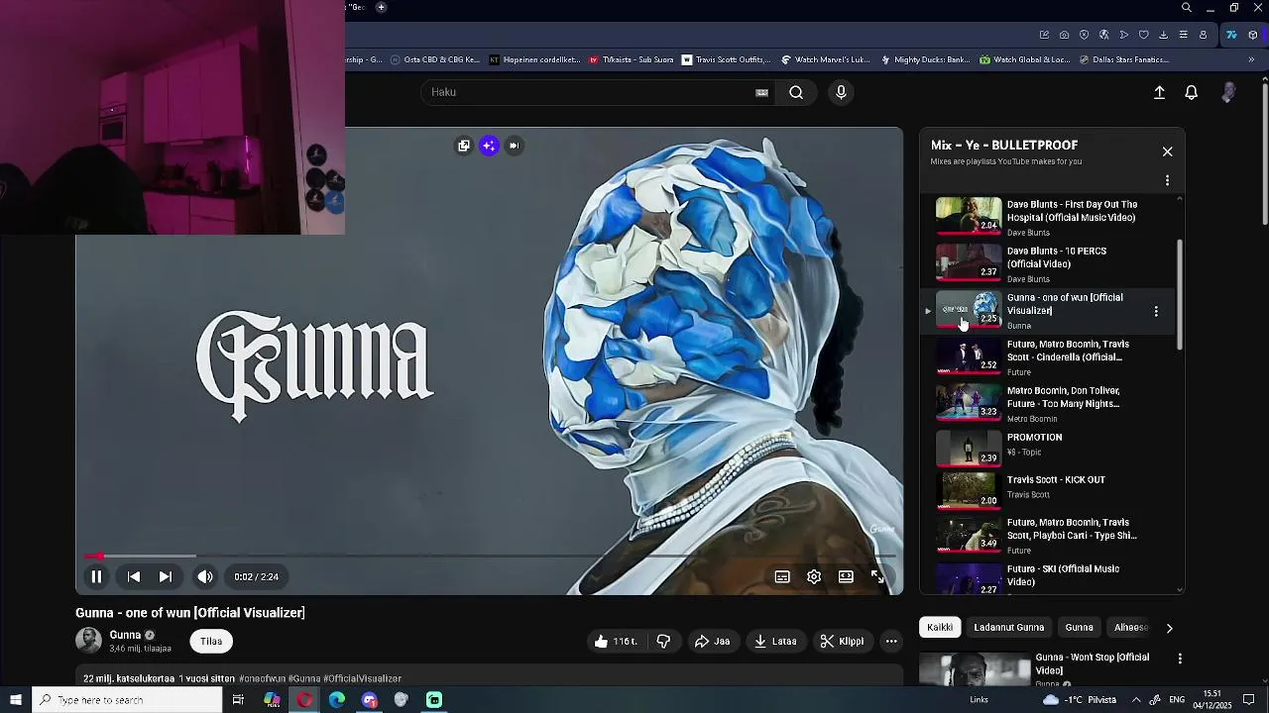Mute the video volume
Viewport: 1269px width, 713px height.
click(x=205, y=576)
